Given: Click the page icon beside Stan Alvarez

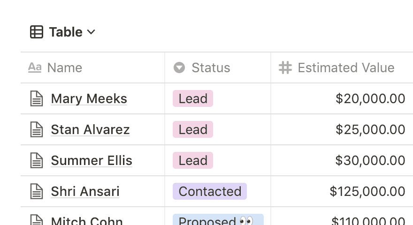Looking at the screenshot, I should (x=37, y=129).
